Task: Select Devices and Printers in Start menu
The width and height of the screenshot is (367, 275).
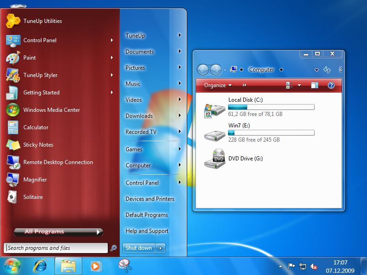Action: point(150,199)
